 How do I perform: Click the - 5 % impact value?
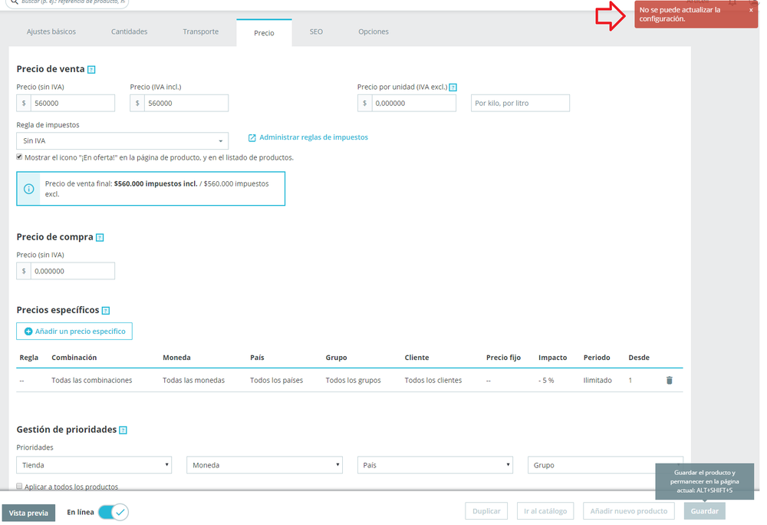click(x=546, y=380)
